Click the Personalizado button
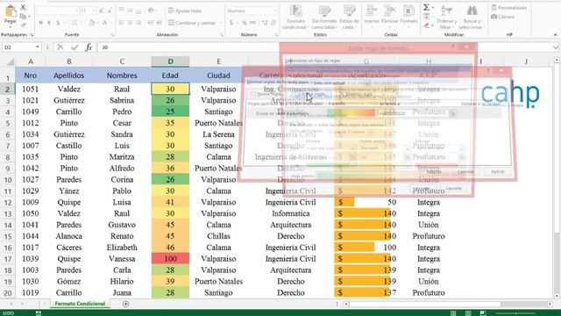Viewport: 561px width, 316px height. [x=509, y=8]
